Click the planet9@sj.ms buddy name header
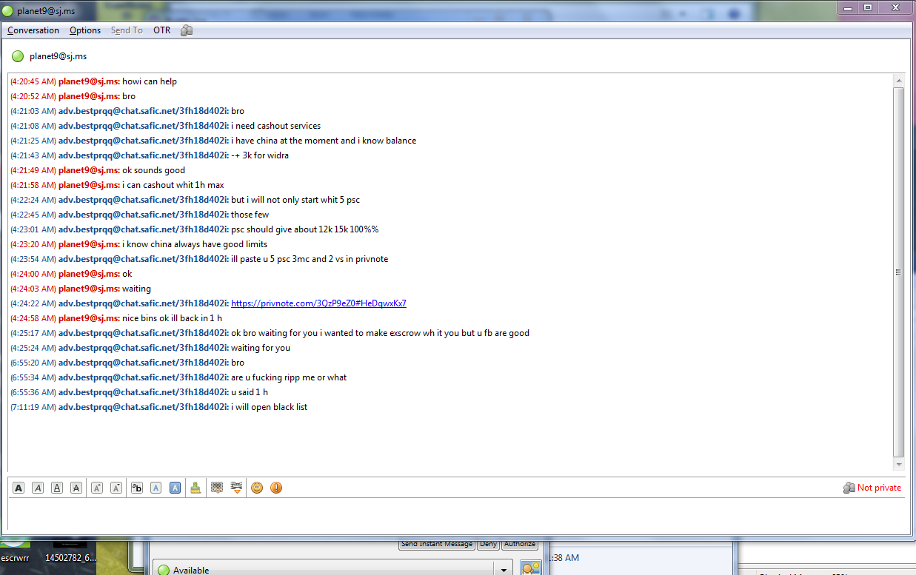The image size is (916, 575). click(x=58, y=56)
